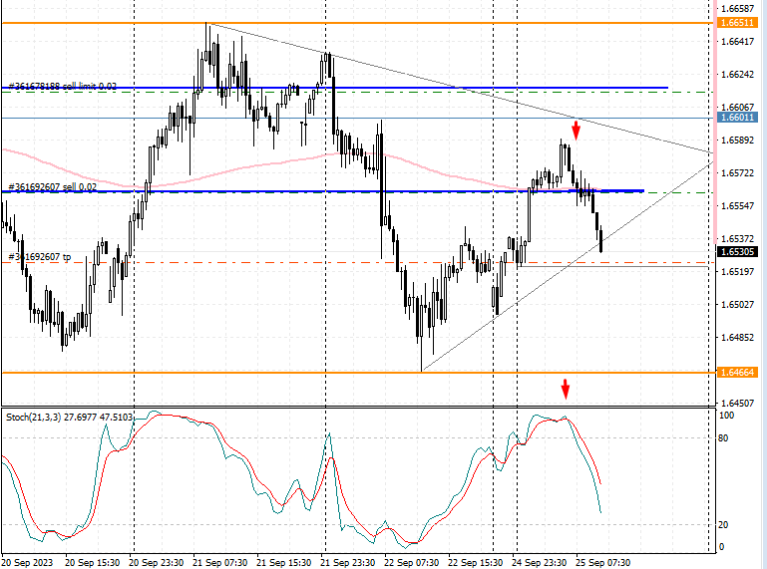Viewport: 767px width, 569px height.
Task: Click price scale value 1.64852
Action: [738, 337]
